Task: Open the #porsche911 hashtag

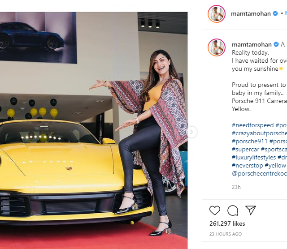Action: pyautogui.click(x=250, y=142)
